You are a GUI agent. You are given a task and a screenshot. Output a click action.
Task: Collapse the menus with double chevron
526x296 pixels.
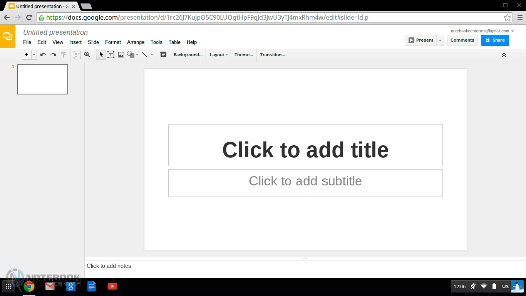[504, 55]
